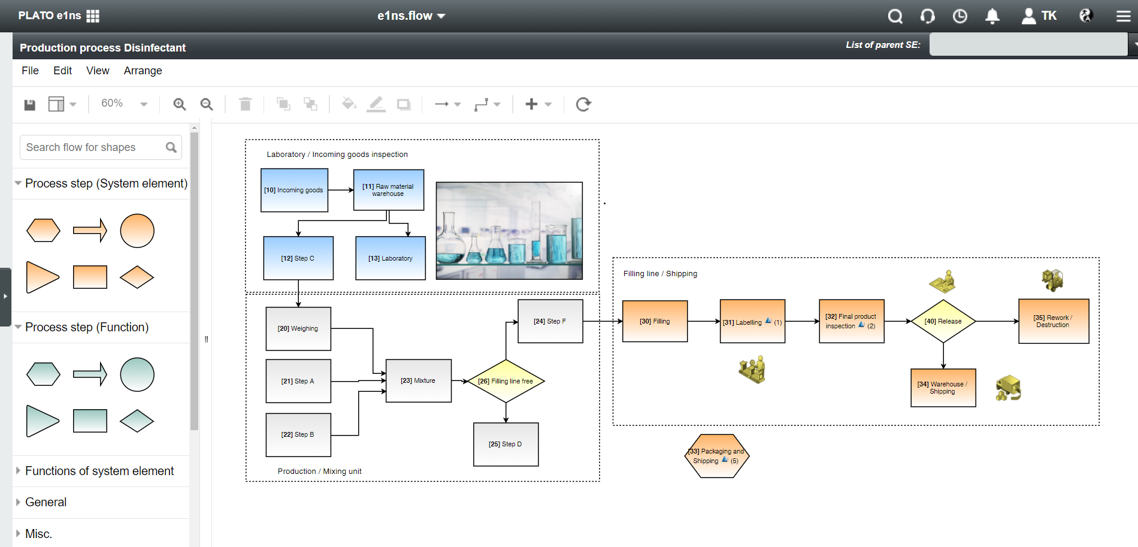The image size is (1138, 547).
Task: Click the save diagram icon
Action: tap(29, 105)
